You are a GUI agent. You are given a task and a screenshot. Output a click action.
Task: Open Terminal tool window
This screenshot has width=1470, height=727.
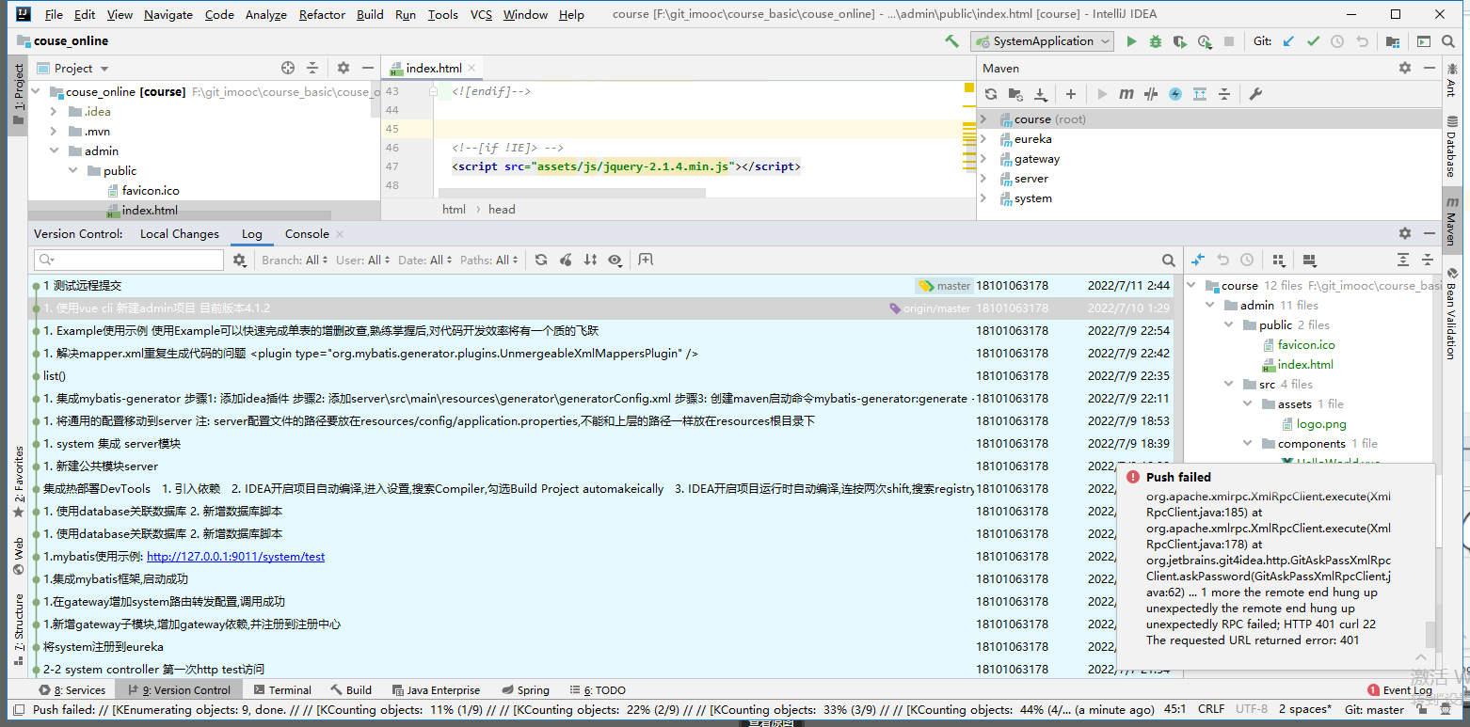click(282, 690)
